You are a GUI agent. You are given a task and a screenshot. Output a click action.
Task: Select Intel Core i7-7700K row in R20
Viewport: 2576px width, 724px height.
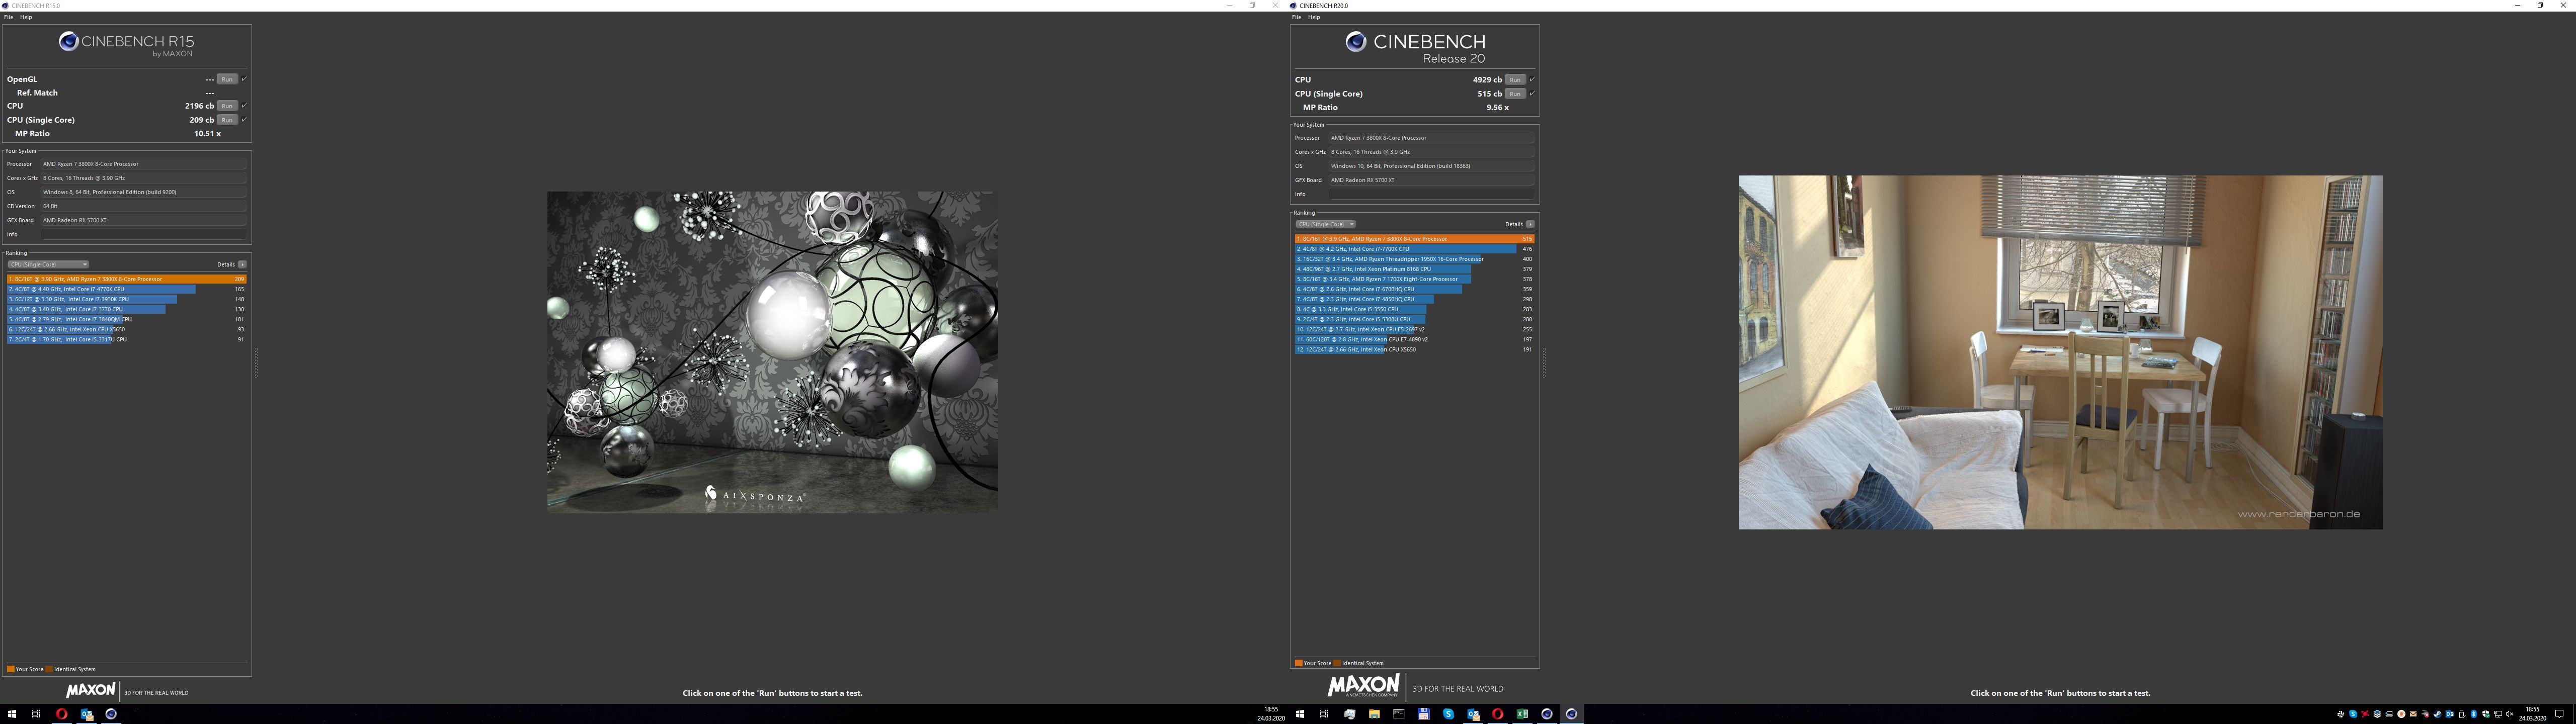tap(1414, 249)
